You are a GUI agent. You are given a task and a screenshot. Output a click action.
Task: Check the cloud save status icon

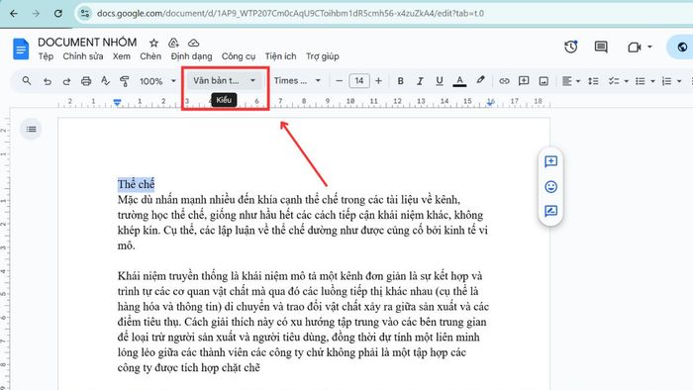194,43
